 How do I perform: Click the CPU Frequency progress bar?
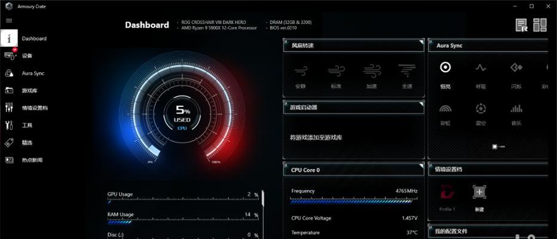(x=353, y=201)
